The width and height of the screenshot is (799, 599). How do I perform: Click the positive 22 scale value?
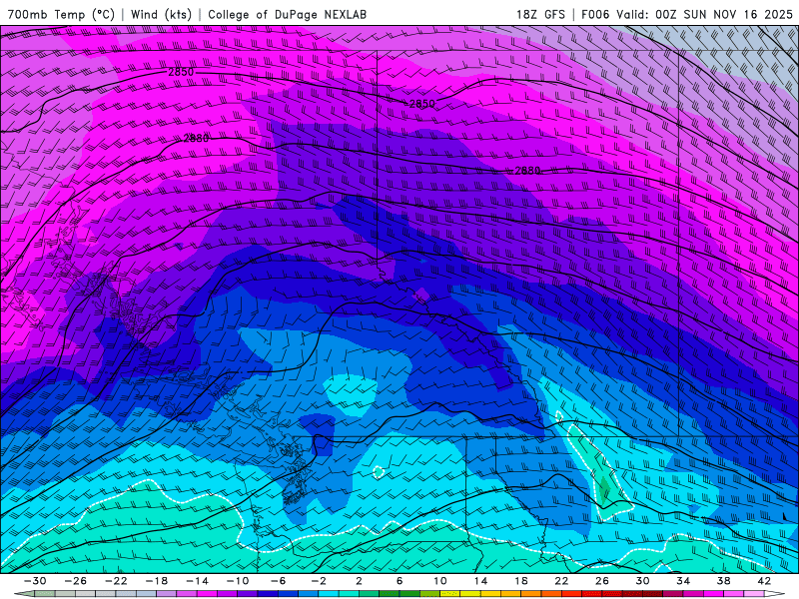561,581
